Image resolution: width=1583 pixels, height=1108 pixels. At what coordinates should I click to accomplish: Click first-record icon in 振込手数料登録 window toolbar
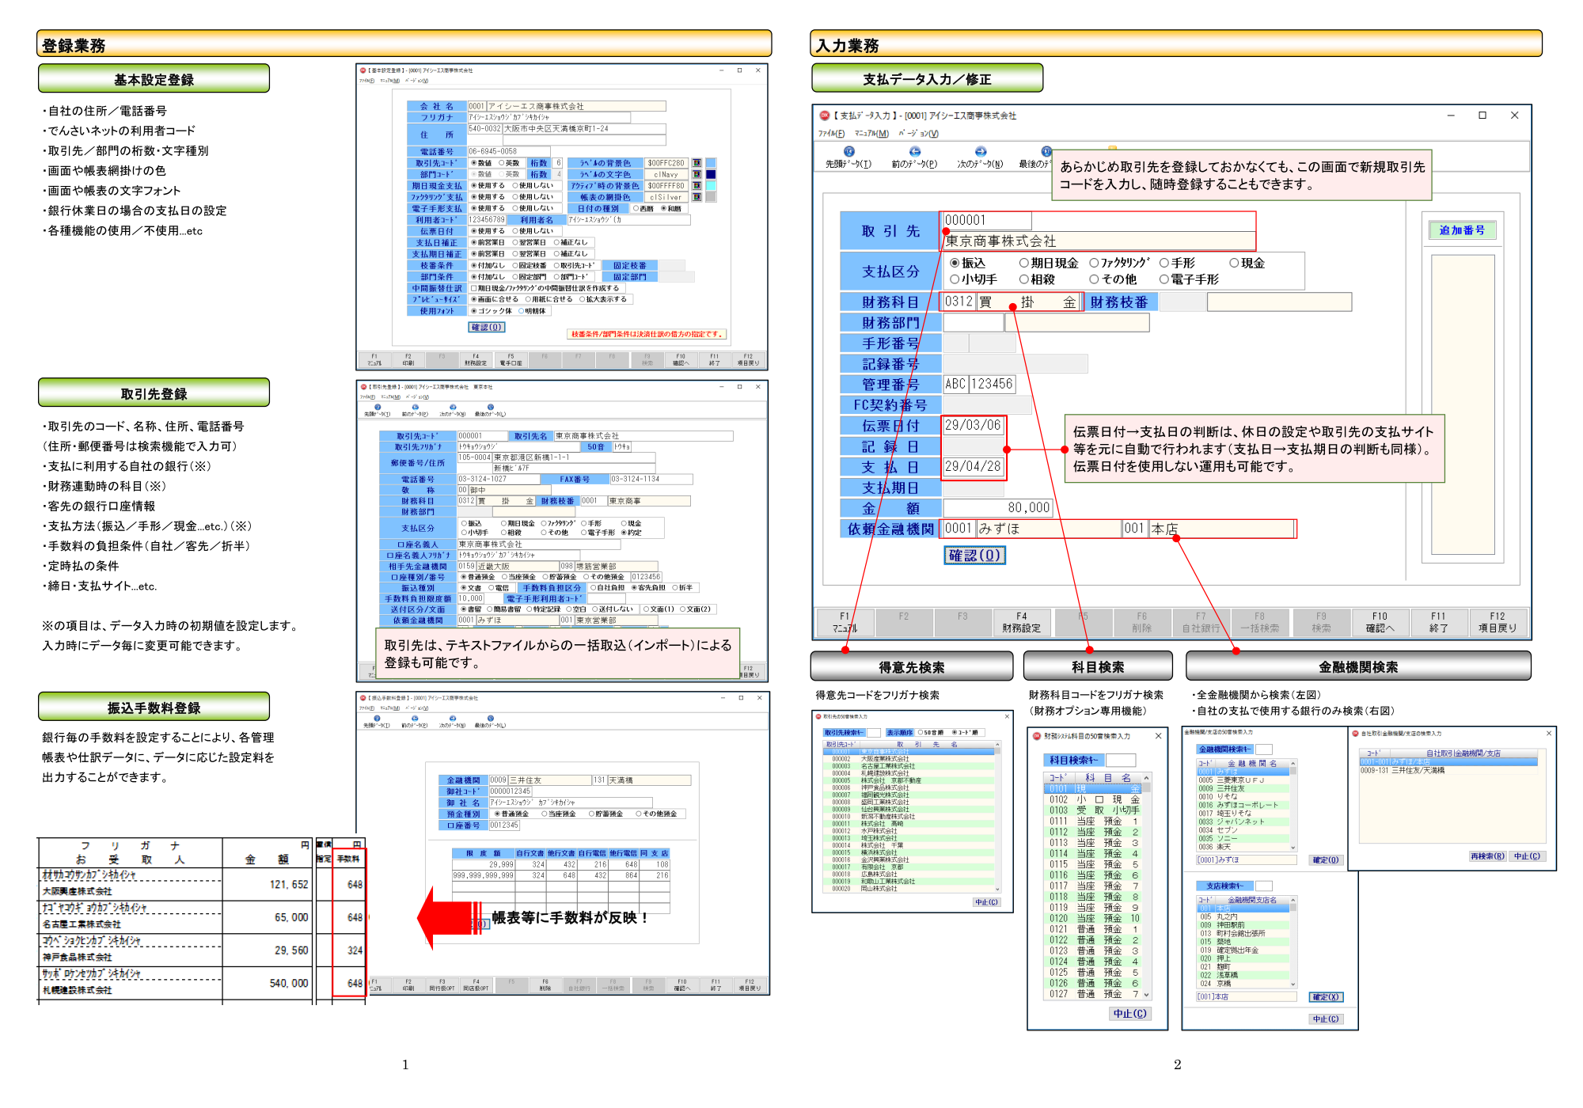pos(377,719)
